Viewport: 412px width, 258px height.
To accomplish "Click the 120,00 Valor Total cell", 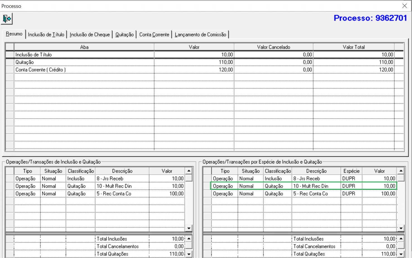I will pos(354,70).
